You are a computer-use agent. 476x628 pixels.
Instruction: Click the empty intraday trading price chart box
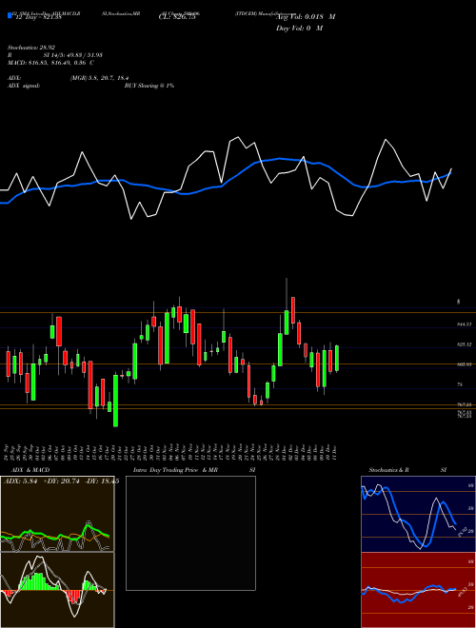click(190, 533)
